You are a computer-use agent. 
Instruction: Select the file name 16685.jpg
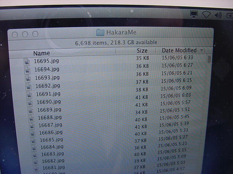[x=51, y=140]
